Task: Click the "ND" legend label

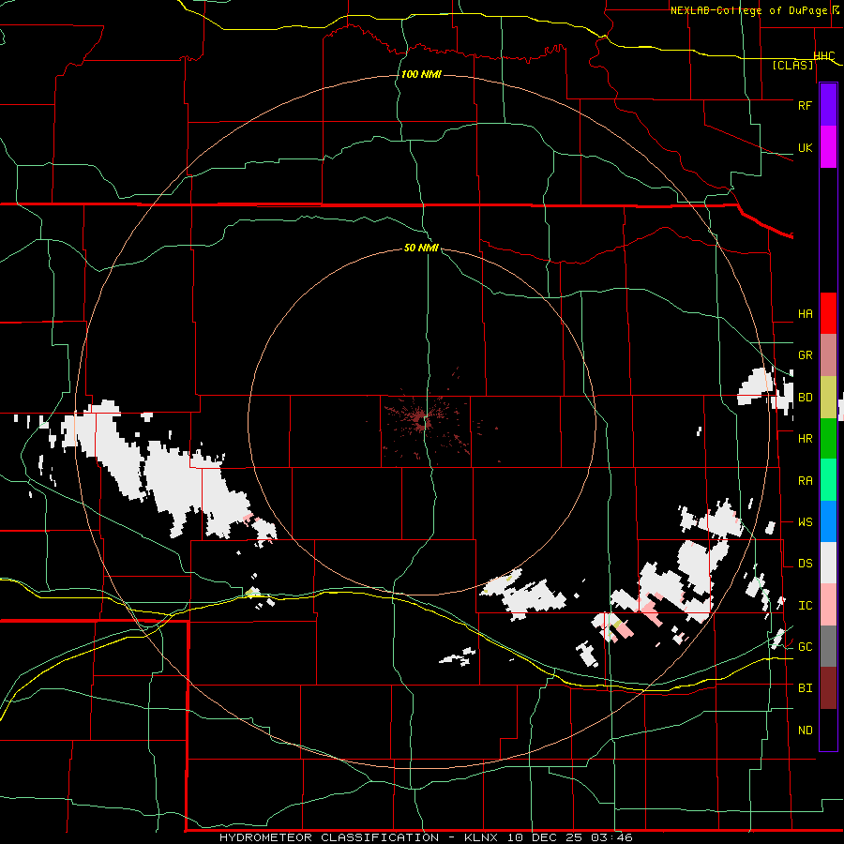Action: coord(805,731)
